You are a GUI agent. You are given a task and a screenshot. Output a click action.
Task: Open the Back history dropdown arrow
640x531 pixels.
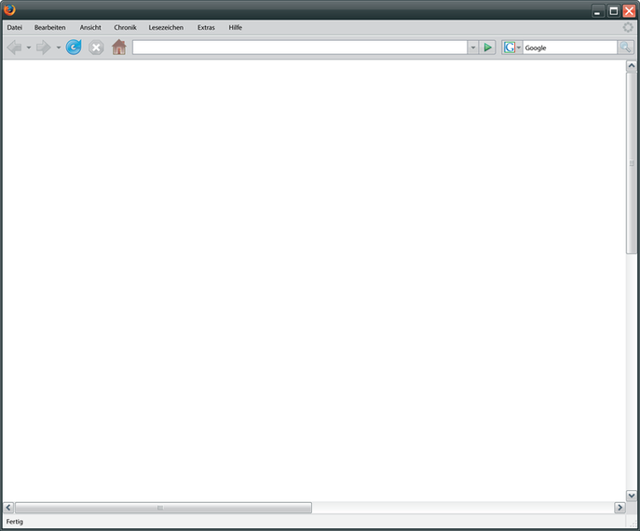pos(29,48)
